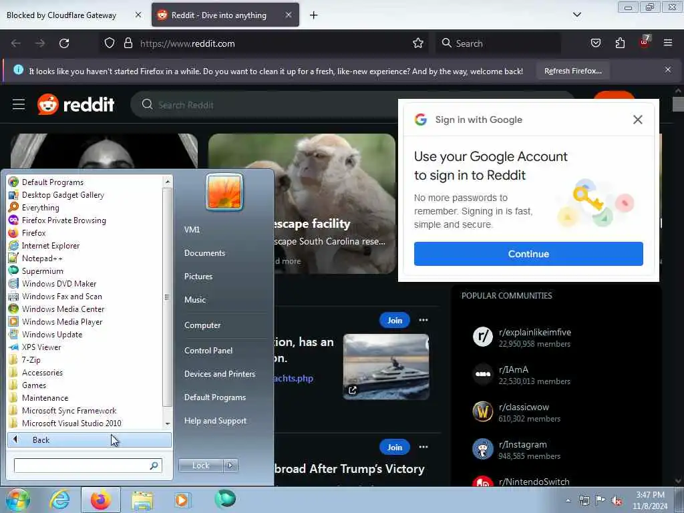This screenshot has width=684, height=513.
Task: Click the Windows Start orb
Action: coord(17,500)
